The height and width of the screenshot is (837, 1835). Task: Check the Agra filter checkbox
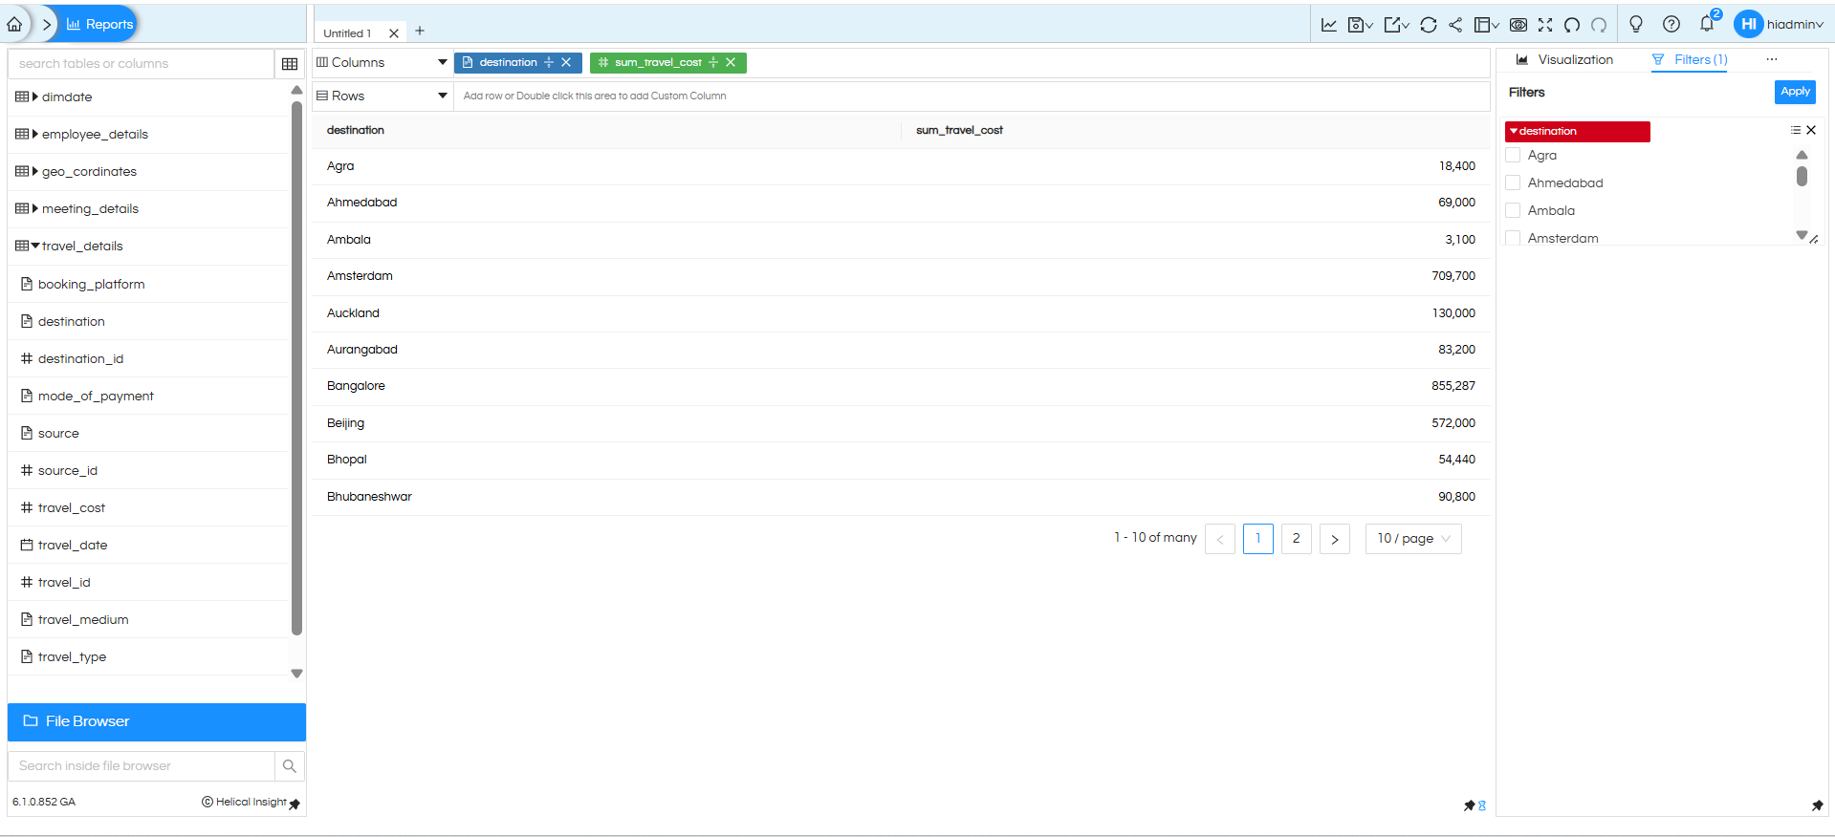[x=1513, y=156]
